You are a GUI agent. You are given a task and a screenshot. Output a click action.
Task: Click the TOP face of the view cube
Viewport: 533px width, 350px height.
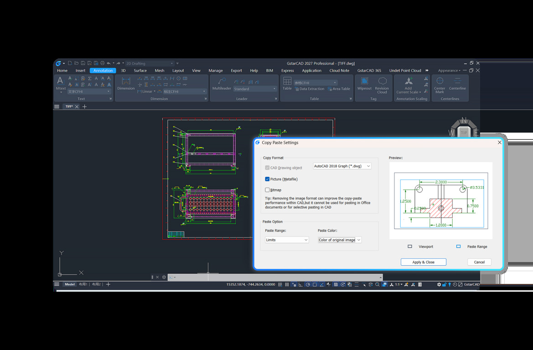[464, 133]
